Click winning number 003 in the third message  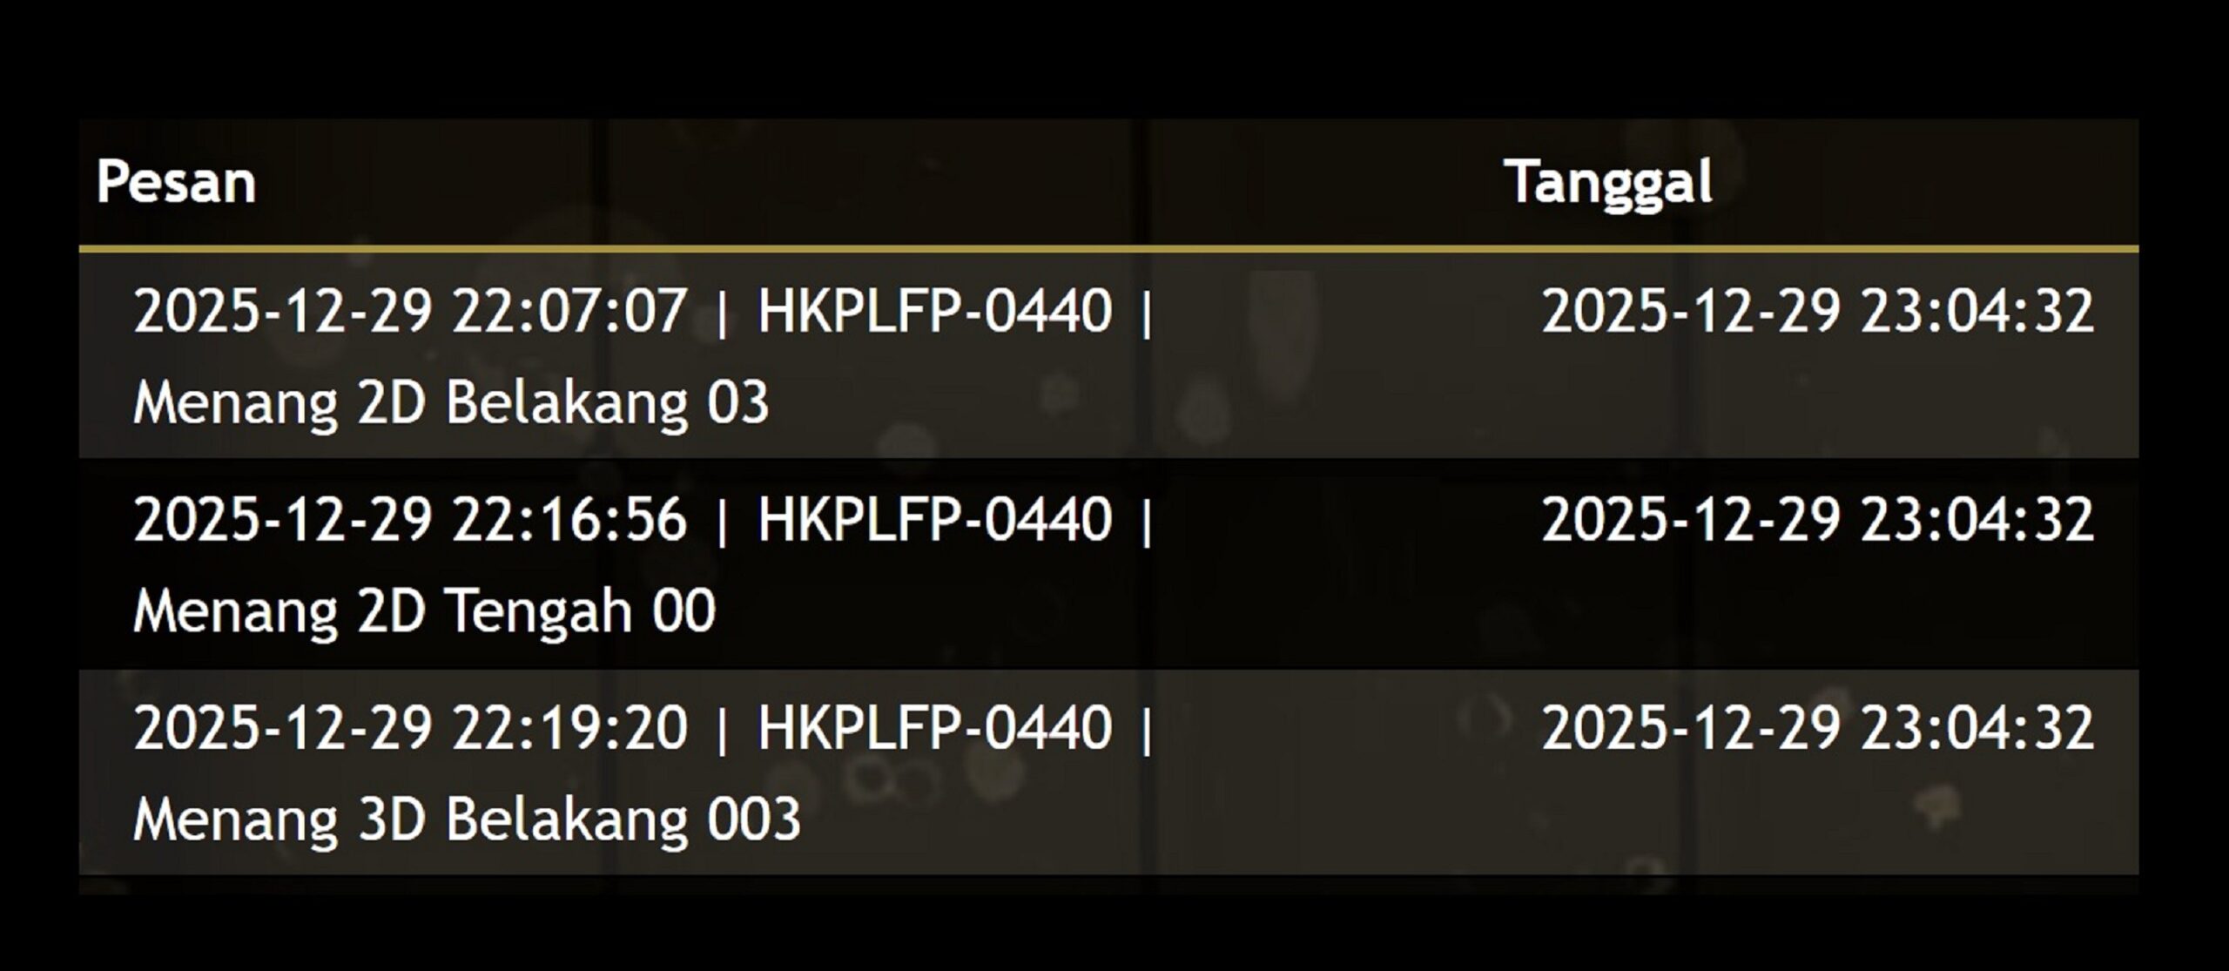click(753, 819)
